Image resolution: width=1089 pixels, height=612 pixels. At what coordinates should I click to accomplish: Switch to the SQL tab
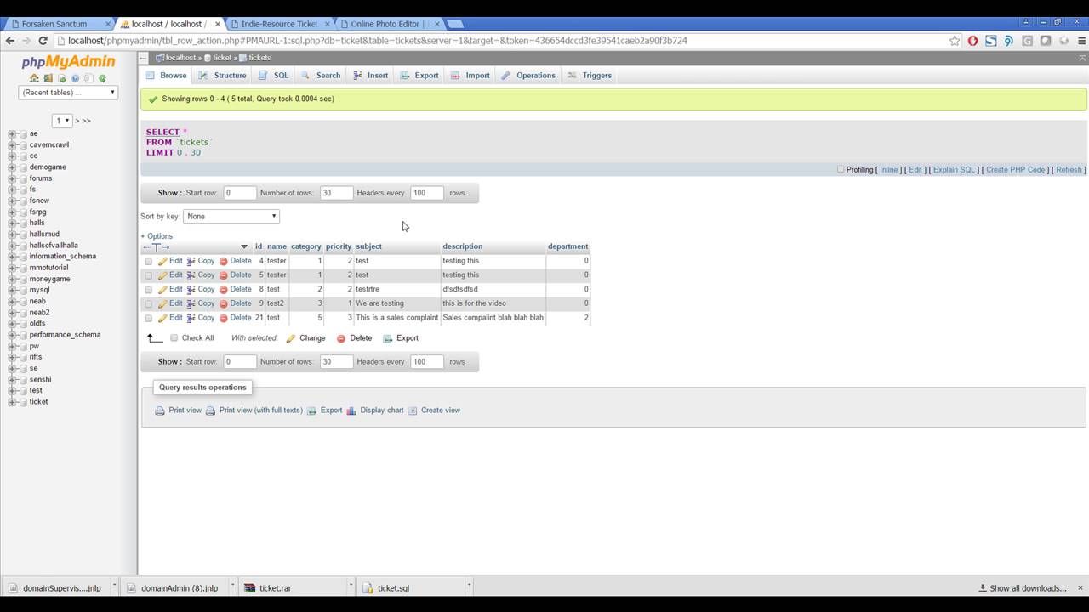coord(273,76)
